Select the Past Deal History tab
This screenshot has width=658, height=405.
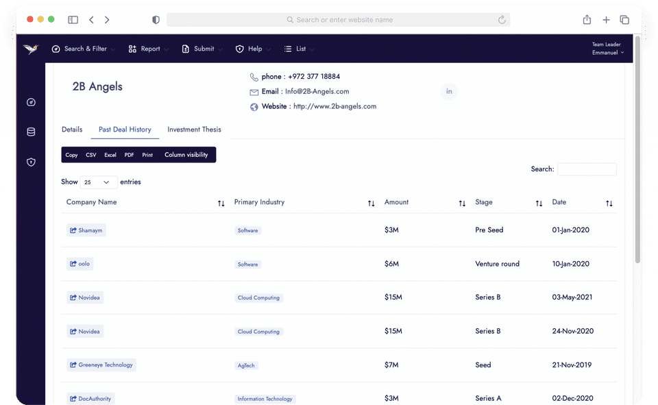tap(125, 130)
